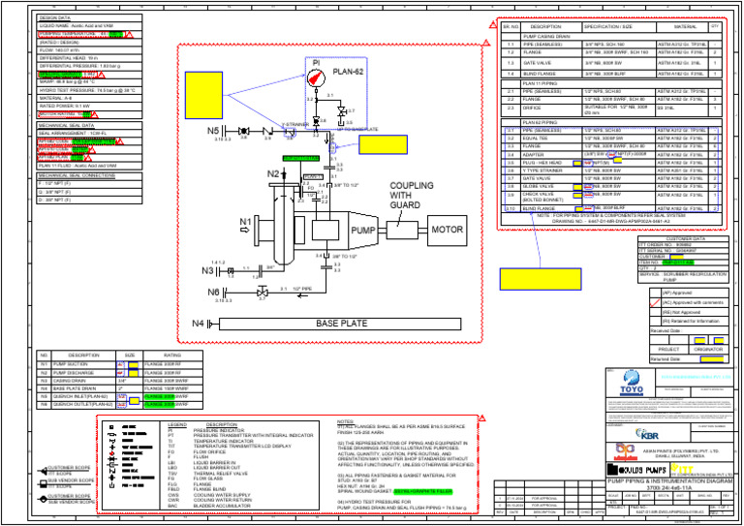Check the (AP) Approved box
The height and width of the screenshot is (526, 744).
[x=655, y=294]
